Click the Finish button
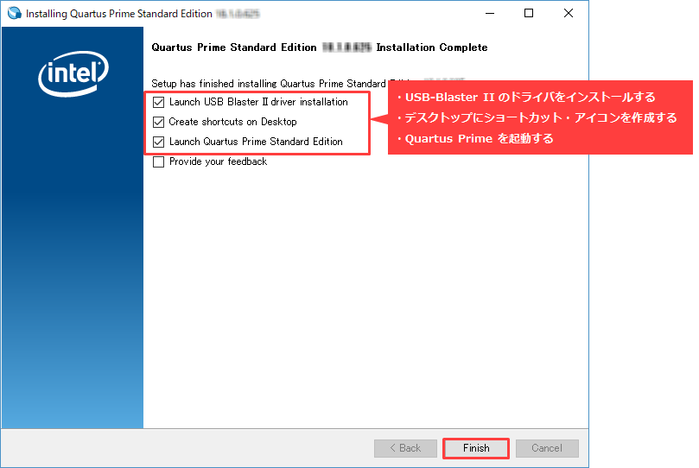699x468 pixels. coord(476,448)
